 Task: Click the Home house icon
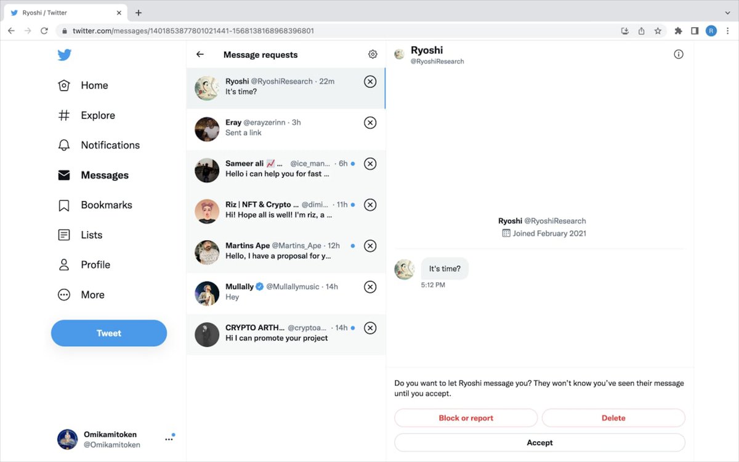pyautogui.click(x=64, y=86)
